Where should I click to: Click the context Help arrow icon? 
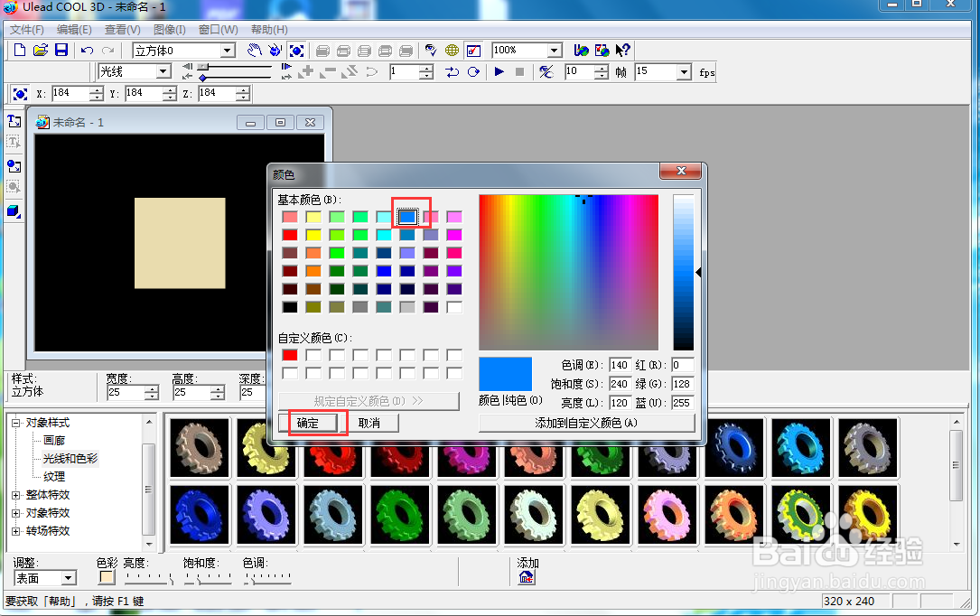(x=622, y=50)
